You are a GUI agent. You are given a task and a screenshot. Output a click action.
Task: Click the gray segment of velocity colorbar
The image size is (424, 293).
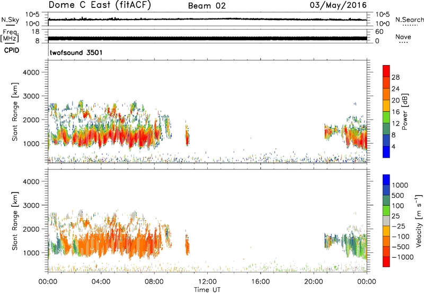pos(386,221)
